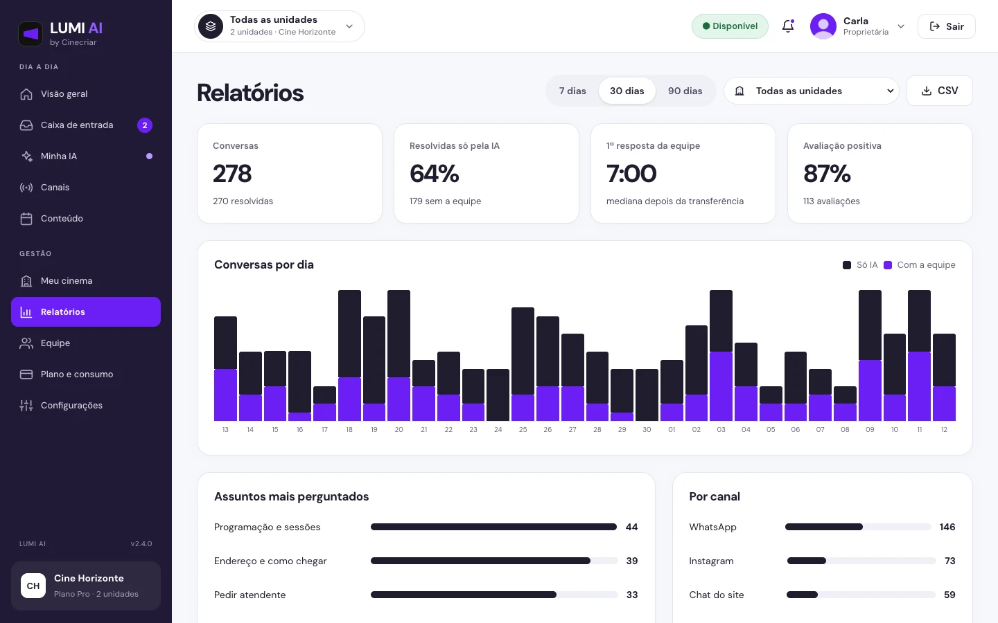This screenshot has height=623, width=998.
Task: Click the Conteúdo calendar icon
Action: tap(26, 219)
